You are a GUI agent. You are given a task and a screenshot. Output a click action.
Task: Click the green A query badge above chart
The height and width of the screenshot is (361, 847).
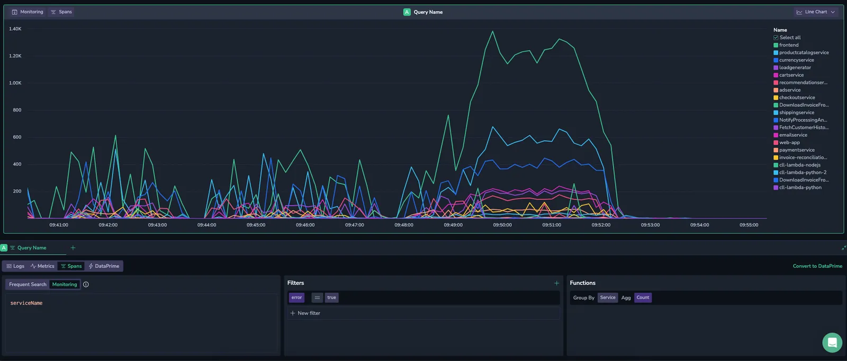point(407,12)
